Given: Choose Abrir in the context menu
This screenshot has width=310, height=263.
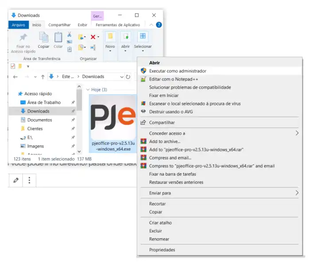Looking at the screenshot, I should [220, 63].
